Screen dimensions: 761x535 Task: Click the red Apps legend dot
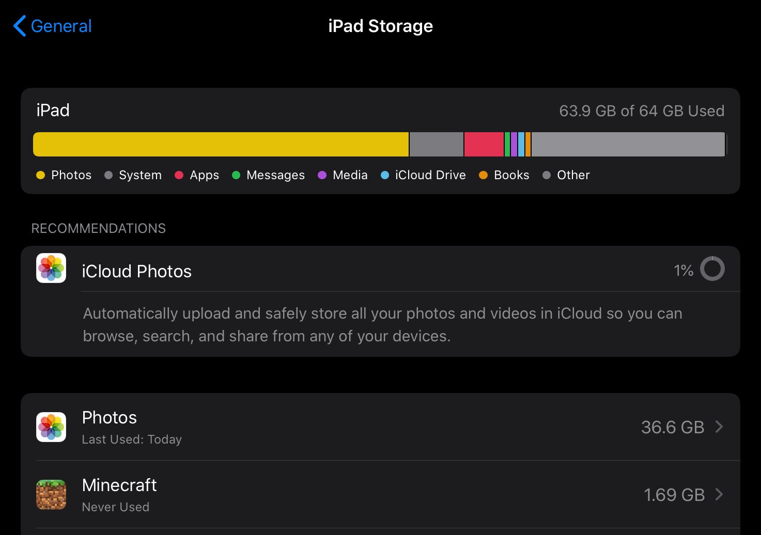[179, 175]
